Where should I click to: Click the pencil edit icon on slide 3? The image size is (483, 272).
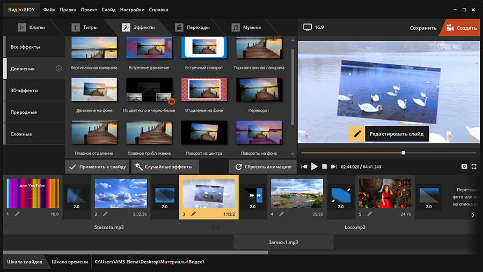tap(194, 214)
